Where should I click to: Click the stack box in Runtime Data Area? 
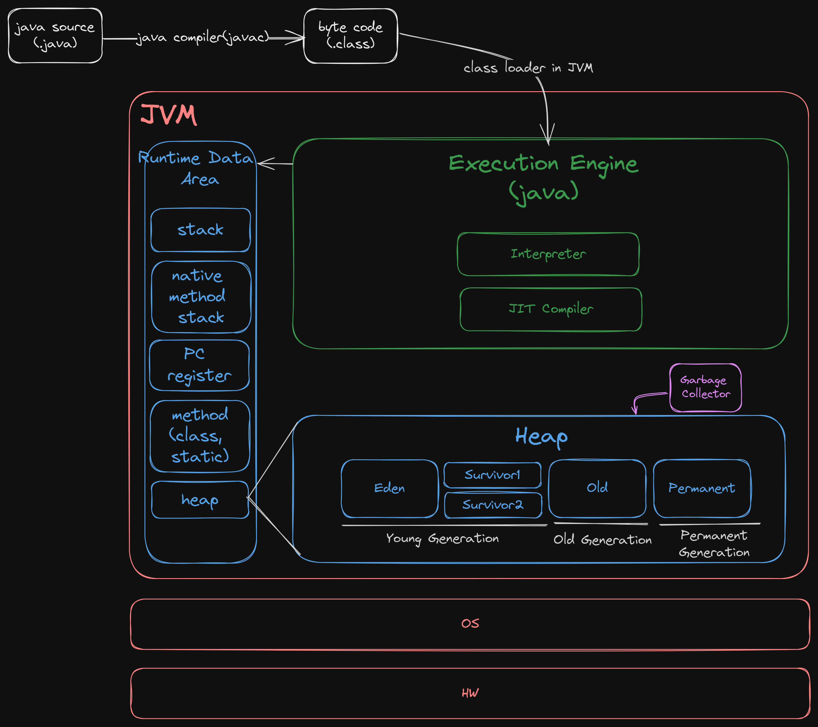200,230
